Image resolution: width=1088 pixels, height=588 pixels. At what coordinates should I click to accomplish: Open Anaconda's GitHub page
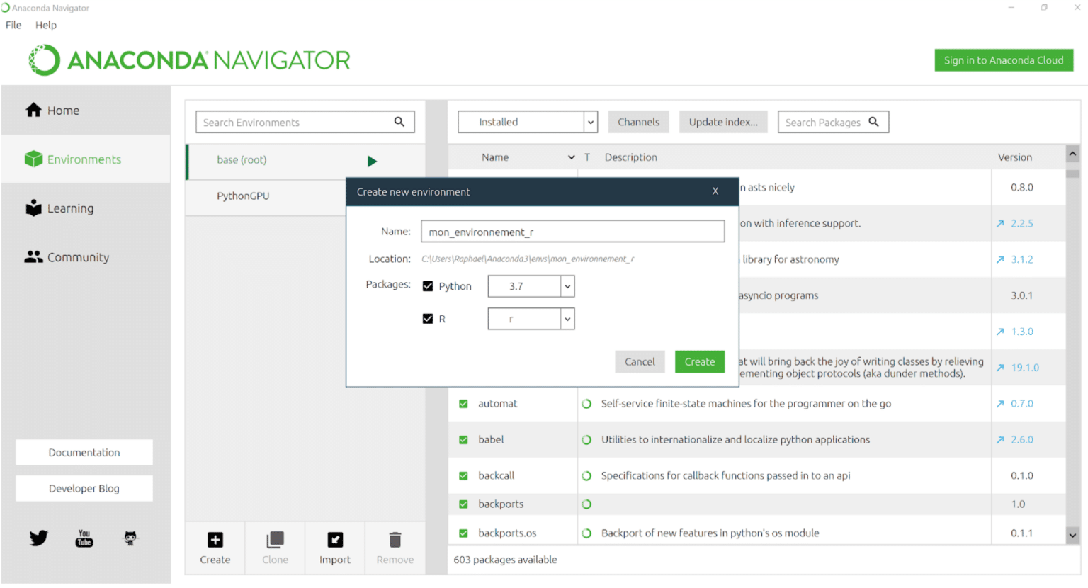(x=130, y=538)
